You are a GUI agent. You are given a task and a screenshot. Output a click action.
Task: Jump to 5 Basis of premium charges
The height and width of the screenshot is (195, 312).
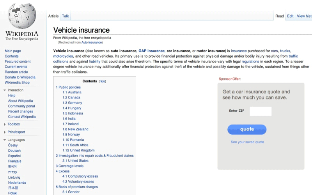77,187
